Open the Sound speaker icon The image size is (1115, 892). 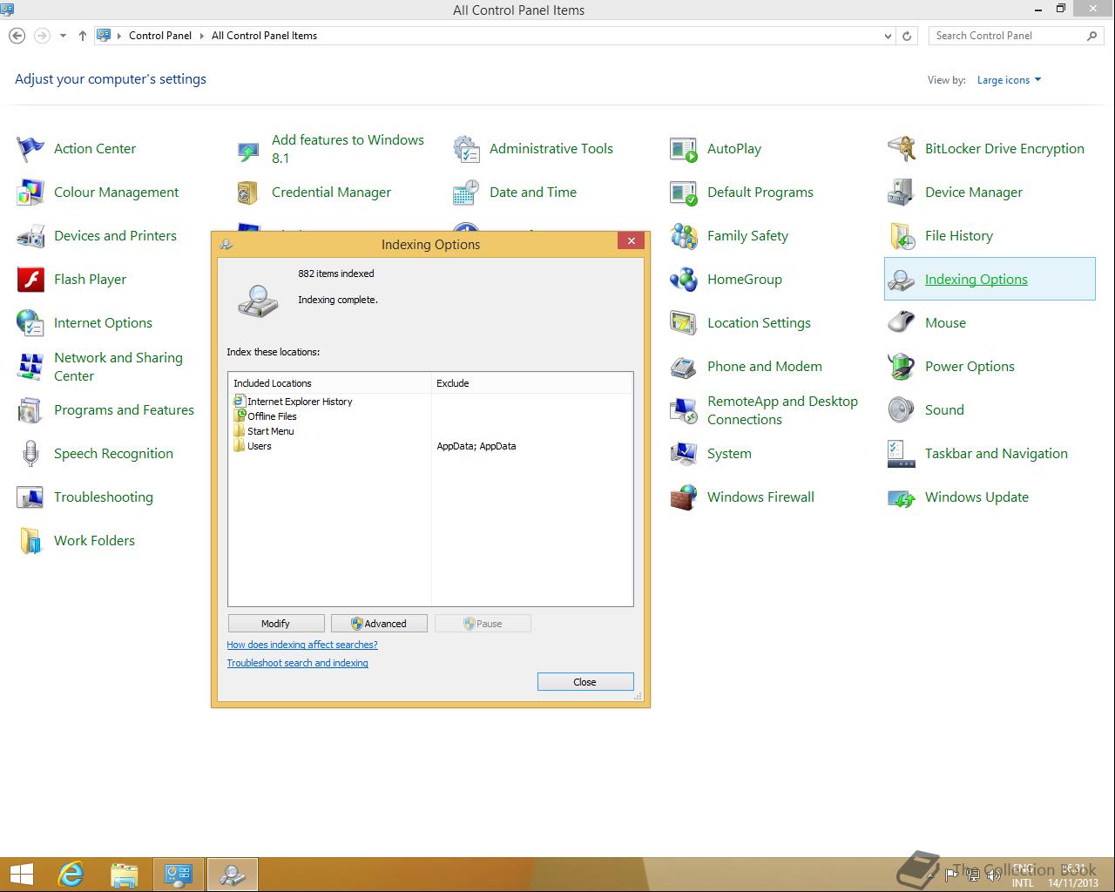coord(902,410)
